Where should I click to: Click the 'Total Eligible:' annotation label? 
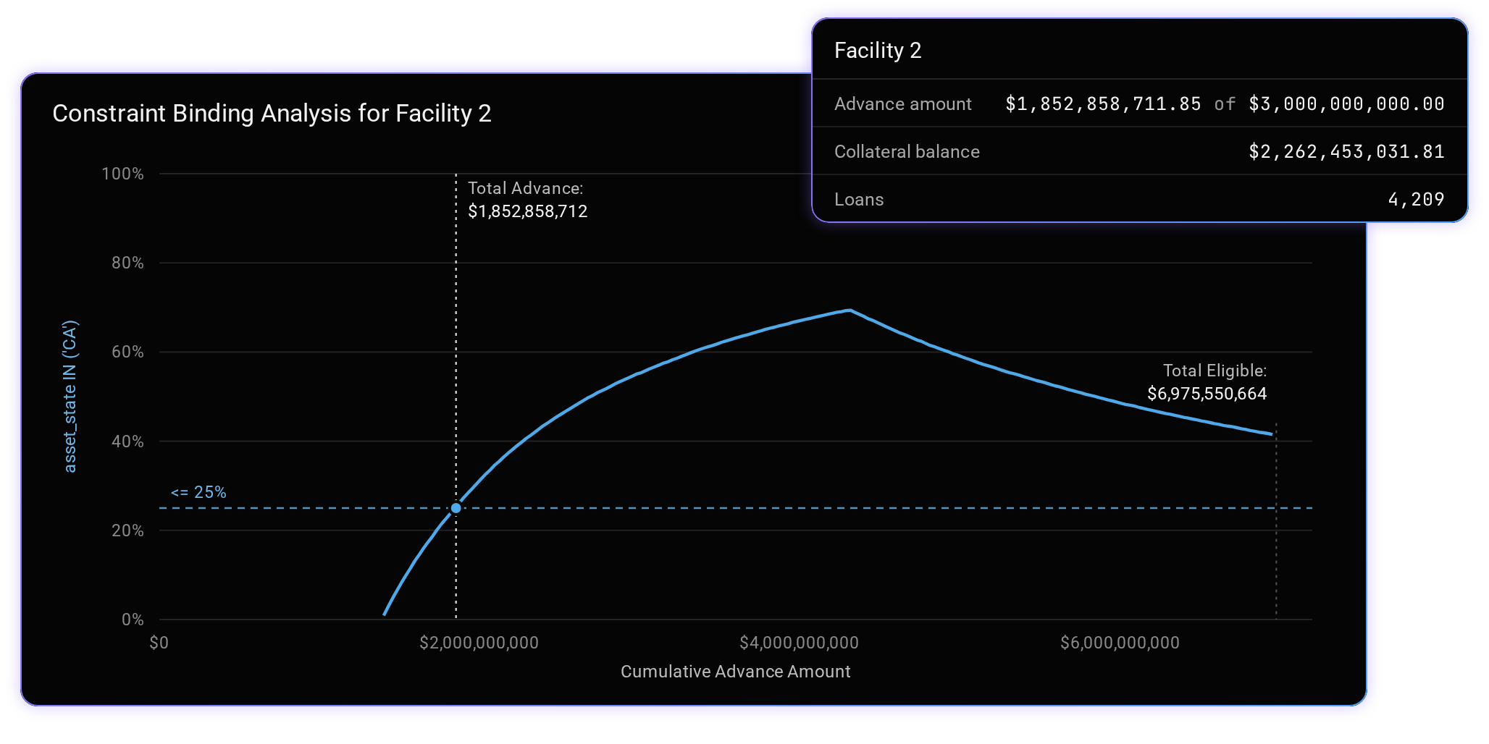click(x=1215, y=371)
